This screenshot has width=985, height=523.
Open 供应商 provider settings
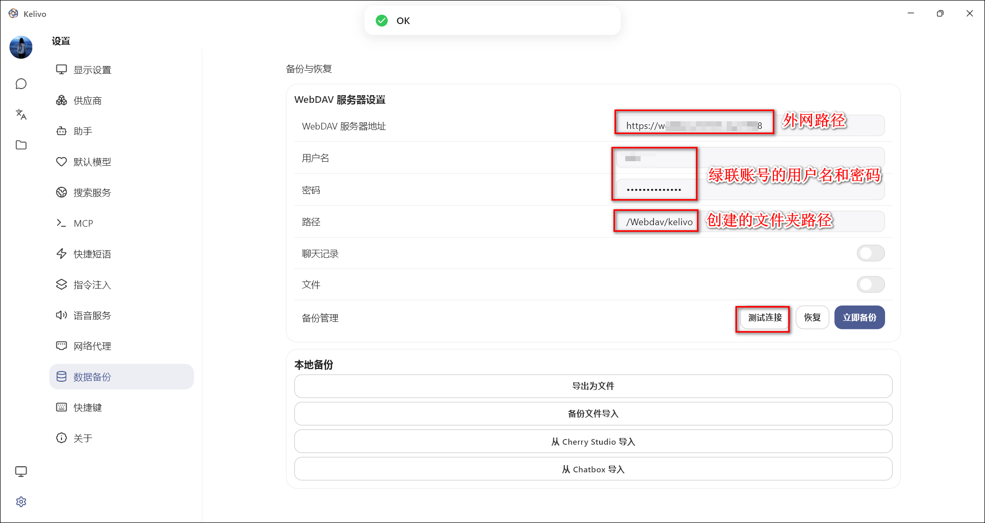[x=88, y=101]
